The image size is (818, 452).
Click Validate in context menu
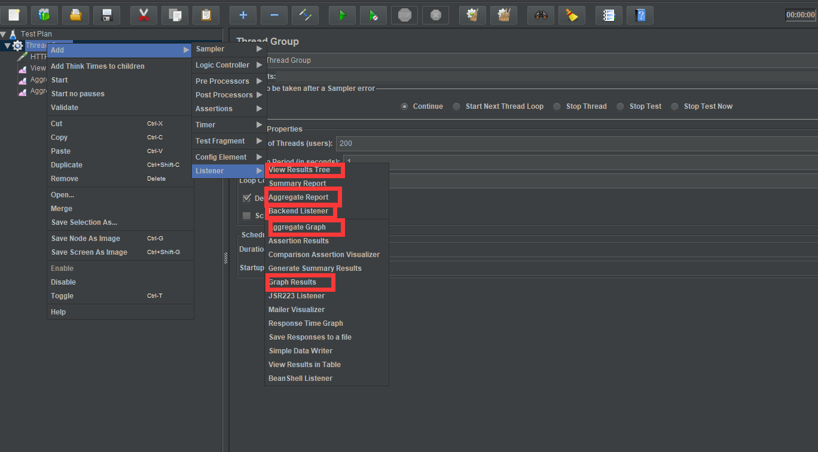point(120,108)
